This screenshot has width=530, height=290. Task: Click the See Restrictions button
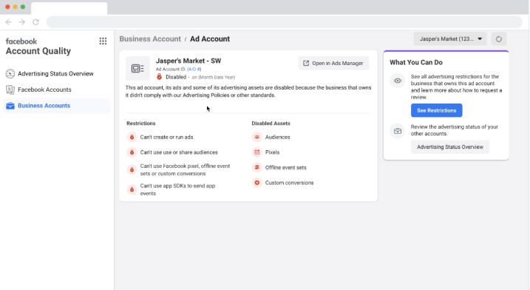436,110
